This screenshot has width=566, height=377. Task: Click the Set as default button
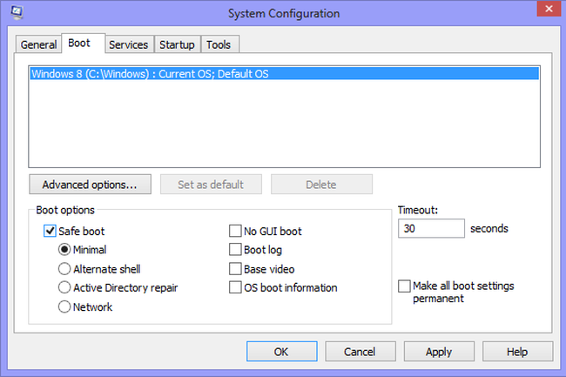pyautogui.click(x=211, y=185)
